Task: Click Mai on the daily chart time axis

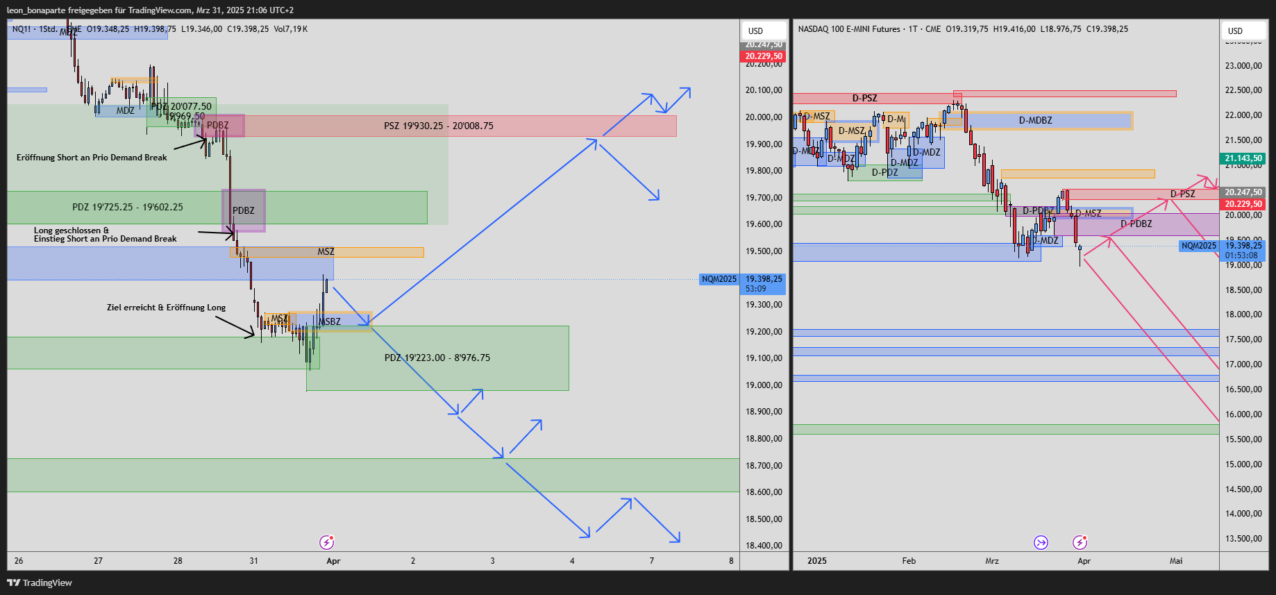Action: [x=1176, y=561]
